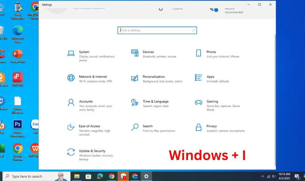Open the Personalization category title
305x181 pixels.
(154, 77)
